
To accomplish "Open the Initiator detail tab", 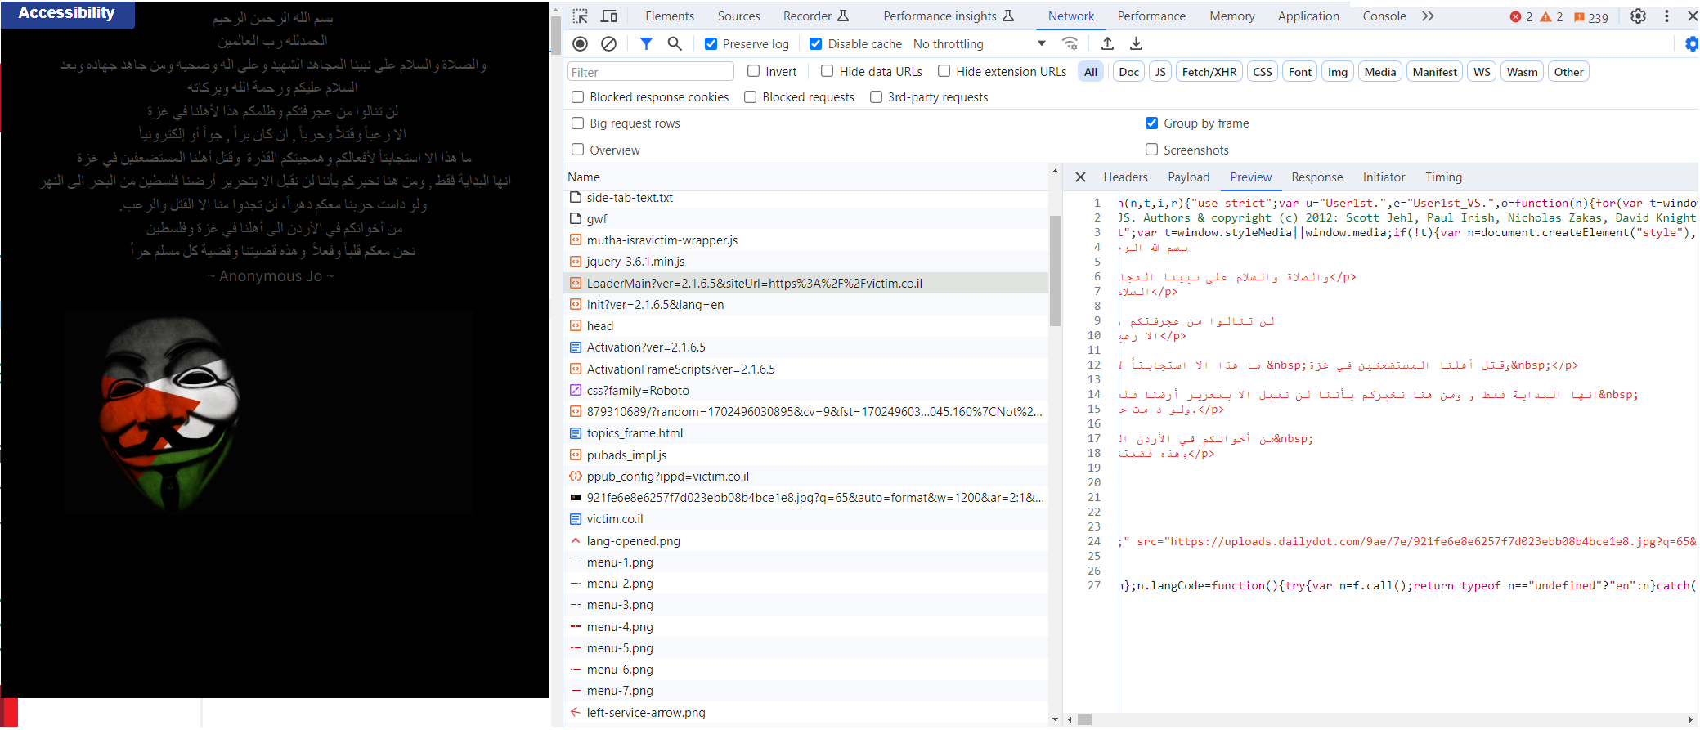I will coord(1384,177).
